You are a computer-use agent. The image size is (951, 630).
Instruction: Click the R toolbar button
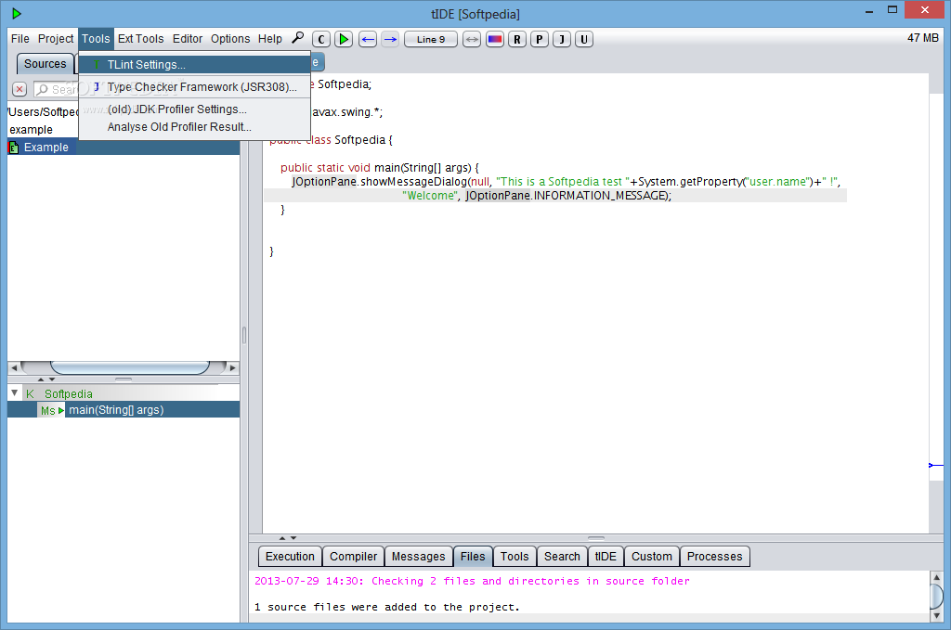516,39
